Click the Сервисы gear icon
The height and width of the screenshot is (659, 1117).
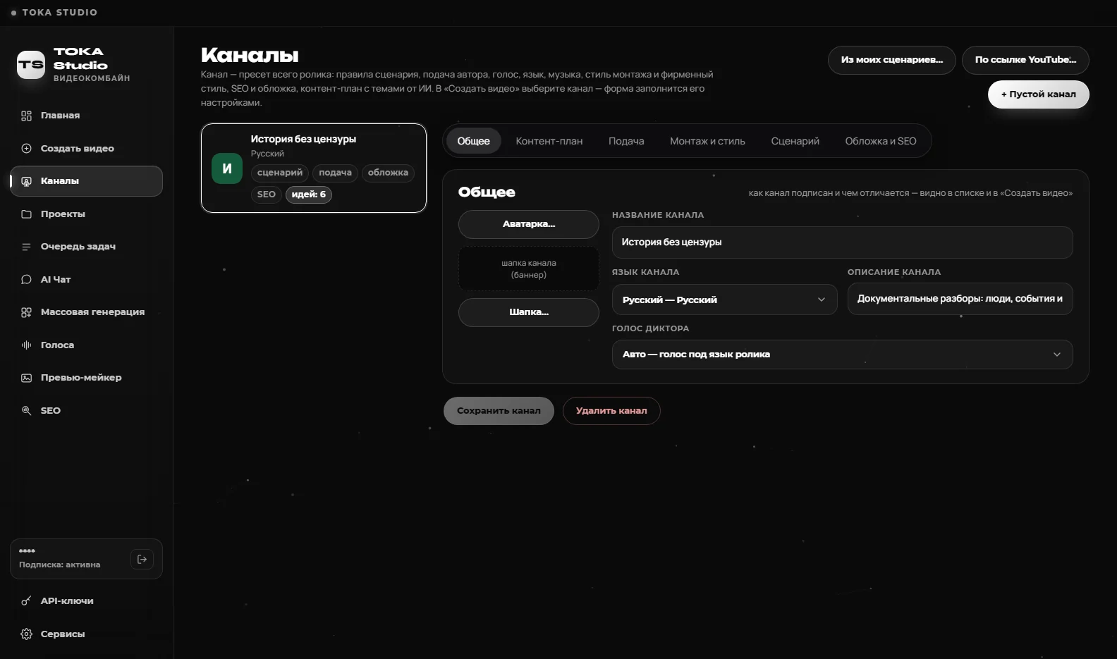pyautogui.click(x=26, y=634)
